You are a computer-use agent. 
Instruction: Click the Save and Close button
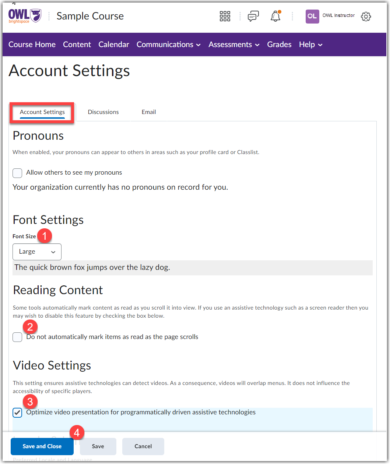tap(42, 446)
